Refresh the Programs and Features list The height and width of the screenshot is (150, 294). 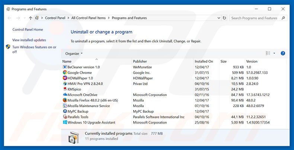click(224, 18)
